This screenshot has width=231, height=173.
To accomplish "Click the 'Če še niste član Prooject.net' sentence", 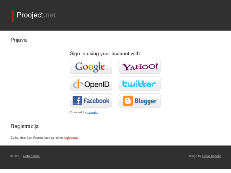I will (30, 138).
